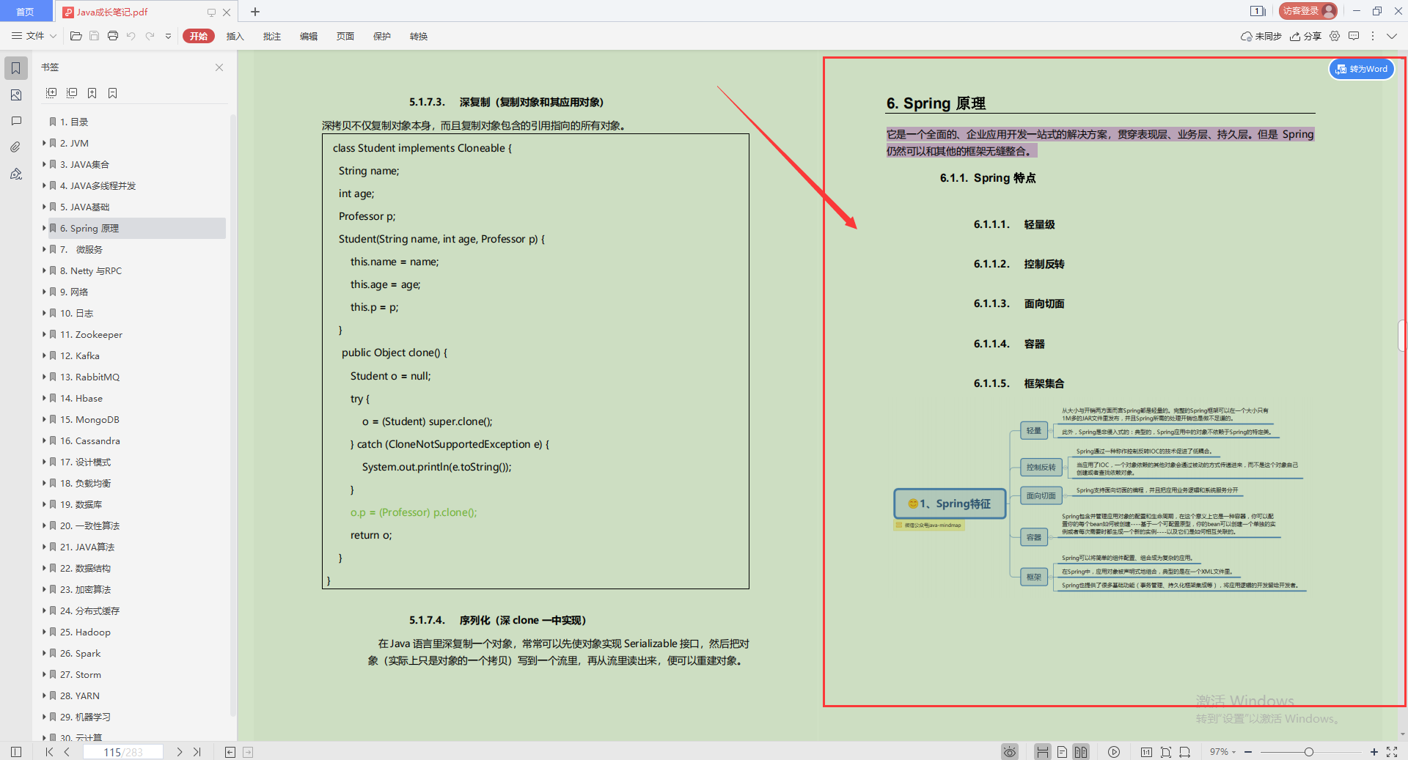The image size is (1408, 760).
Task: Switch to single page view
Action: (x=1062, y=752)
